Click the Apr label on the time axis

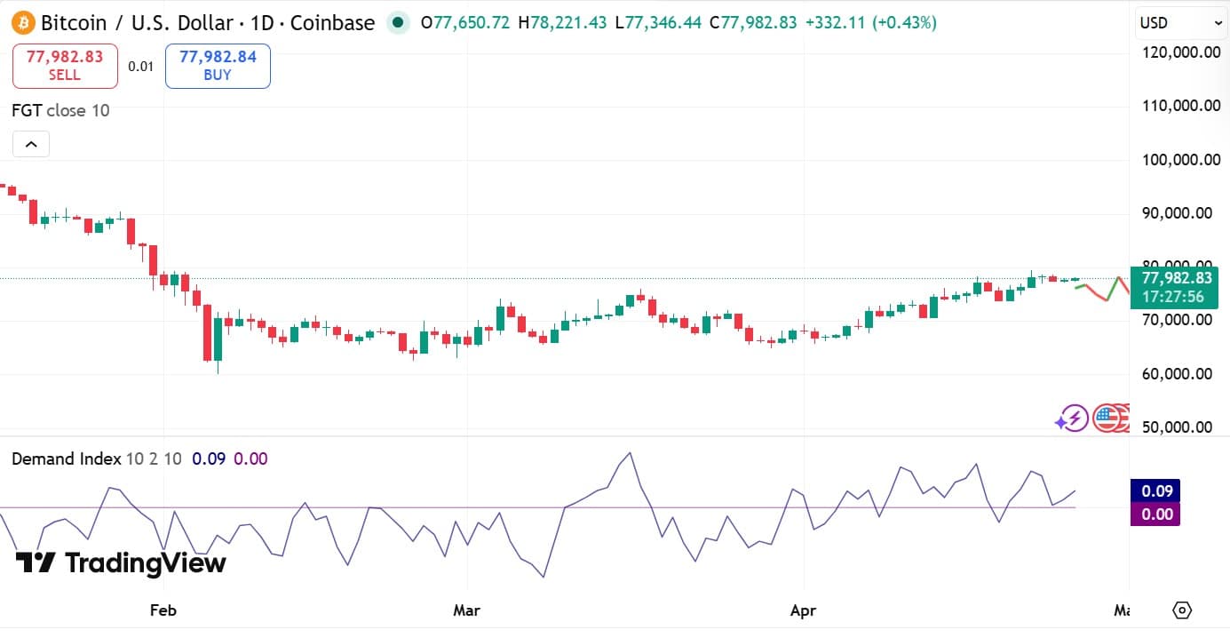802,610
